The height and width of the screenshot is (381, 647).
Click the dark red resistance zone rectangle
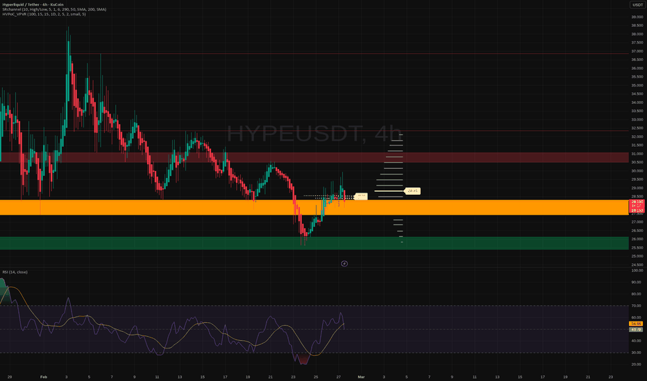point(314,157)
